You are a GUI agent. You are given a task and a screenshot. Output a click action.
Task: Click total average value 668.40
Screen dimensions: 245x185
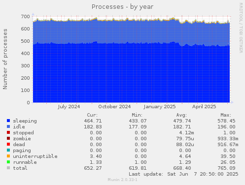coord(182,168)
